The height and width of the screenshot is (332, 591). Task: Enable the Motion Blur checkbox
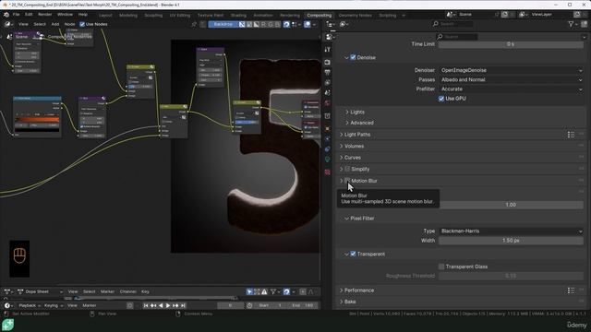pyautogui.click(x=347, y=181)
